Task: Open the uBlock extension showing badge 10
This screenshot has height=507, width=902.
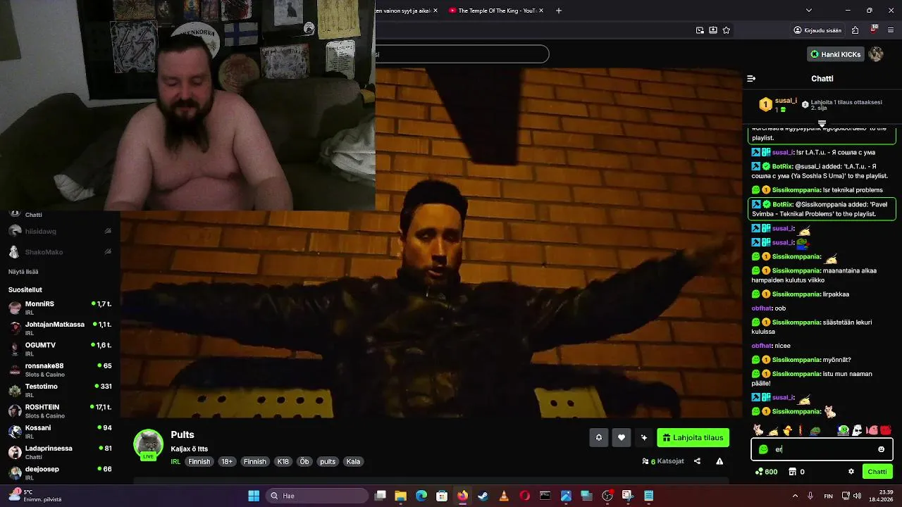Action: (873, 30)
